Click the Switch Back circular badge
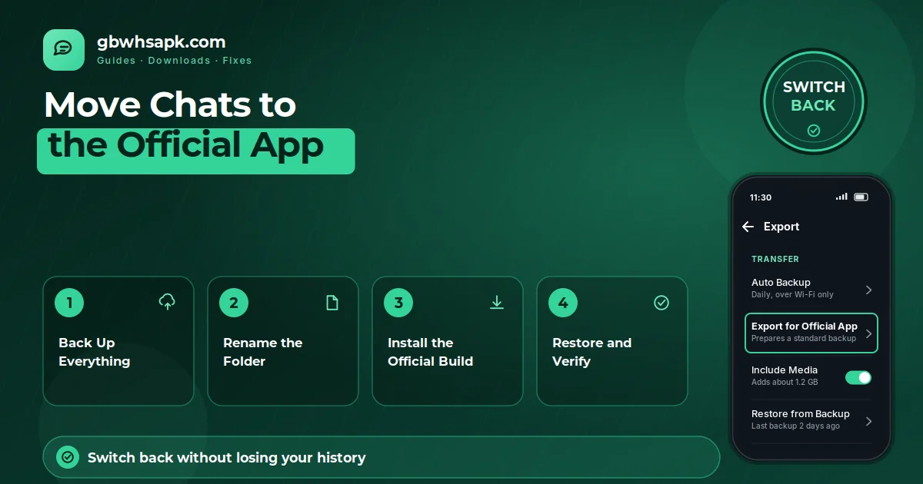 pos(814,101)
